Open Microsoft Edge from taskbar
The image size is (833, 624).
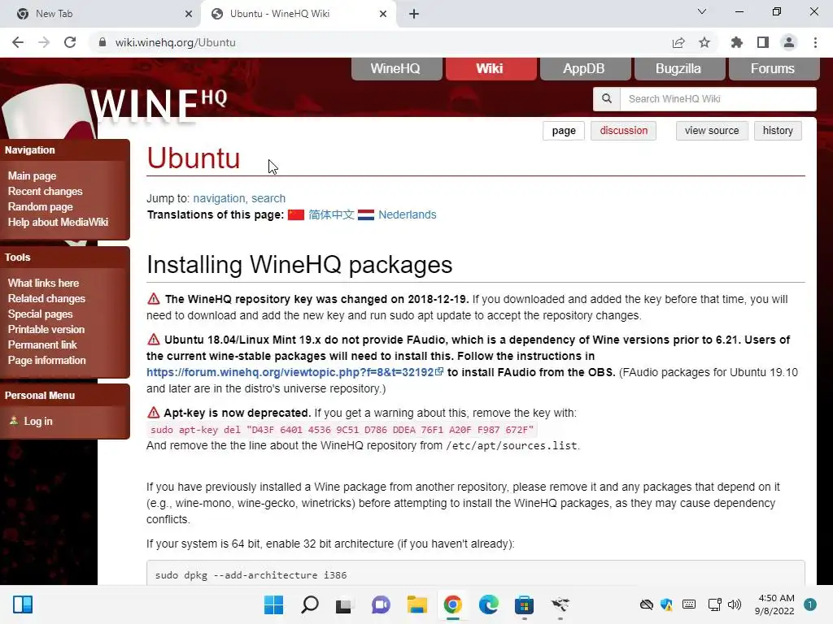coord(489,604)
